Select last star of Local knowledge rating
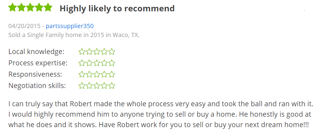Viewport: 319px width, 134px height. pos(112,52)
